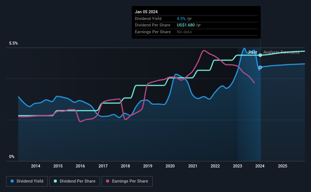Screen dimensions: 311x192
Task: Click the tooltip Dividend Yield row label
Action: 148,19
